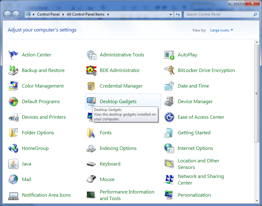Open the Devices and Printers icon

(13, 117)
